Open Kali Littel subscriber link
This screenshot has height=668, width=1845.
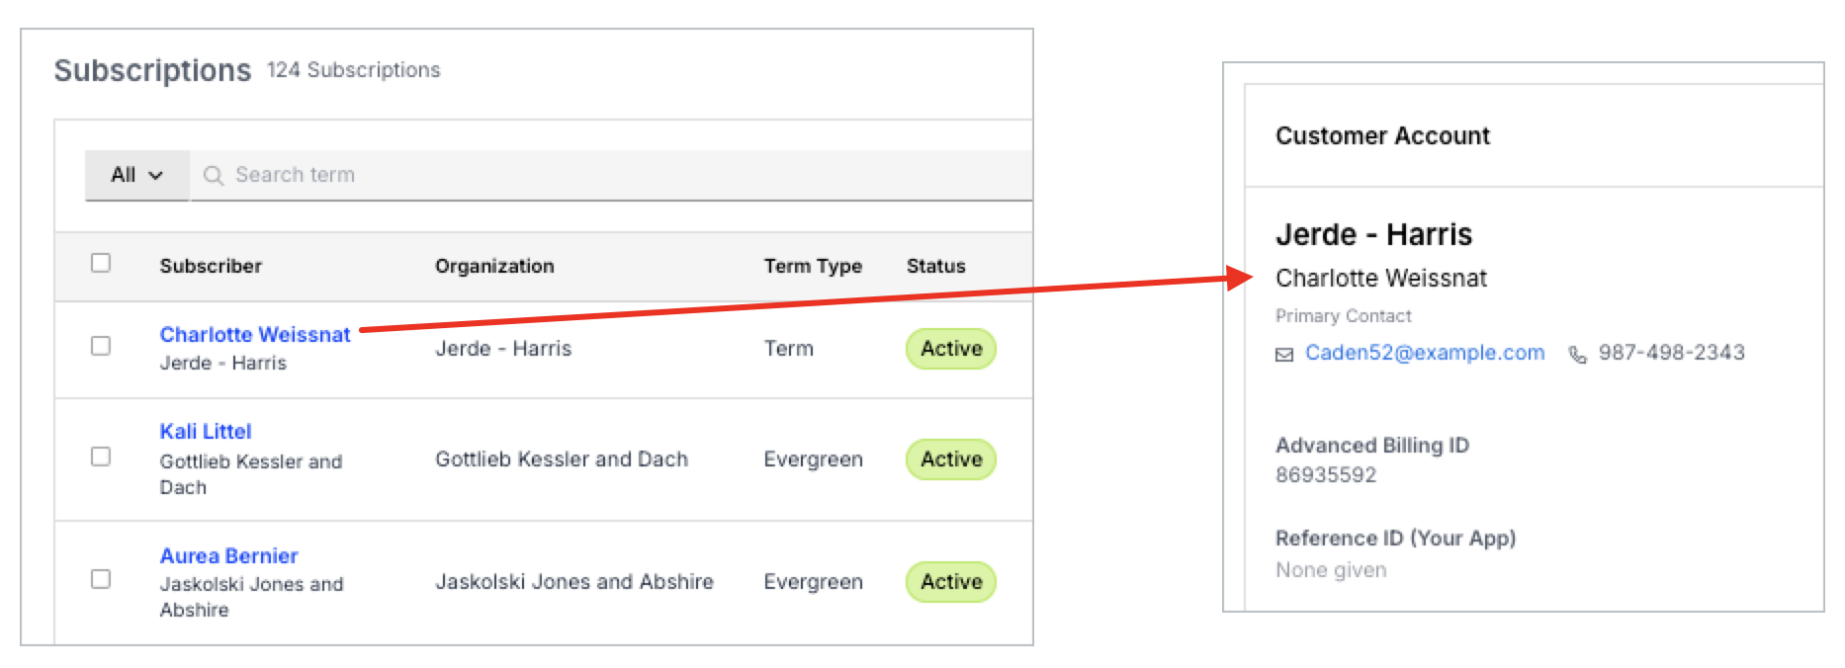pyautogui.click(x=206, y=432)
